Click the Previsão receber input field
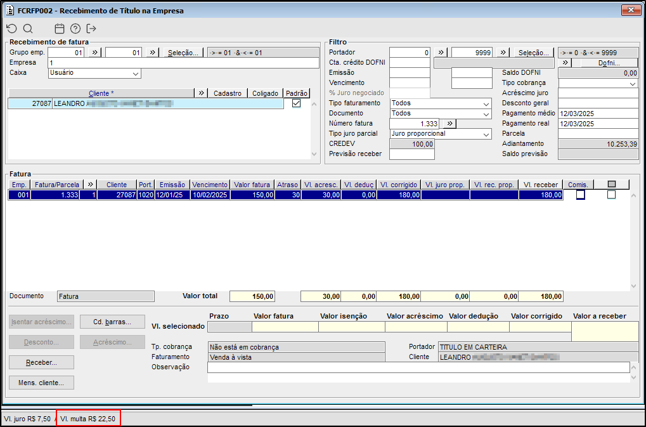This screenshot has height=427, width=646. click(412, 154)
